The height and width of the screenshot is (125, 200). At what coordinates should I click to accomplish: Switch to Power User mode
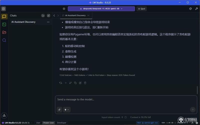pyautogui.click(x=48, y=123)
